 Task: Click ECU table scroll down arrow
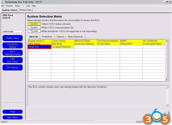pyautogui.click(x=166, y=79)
